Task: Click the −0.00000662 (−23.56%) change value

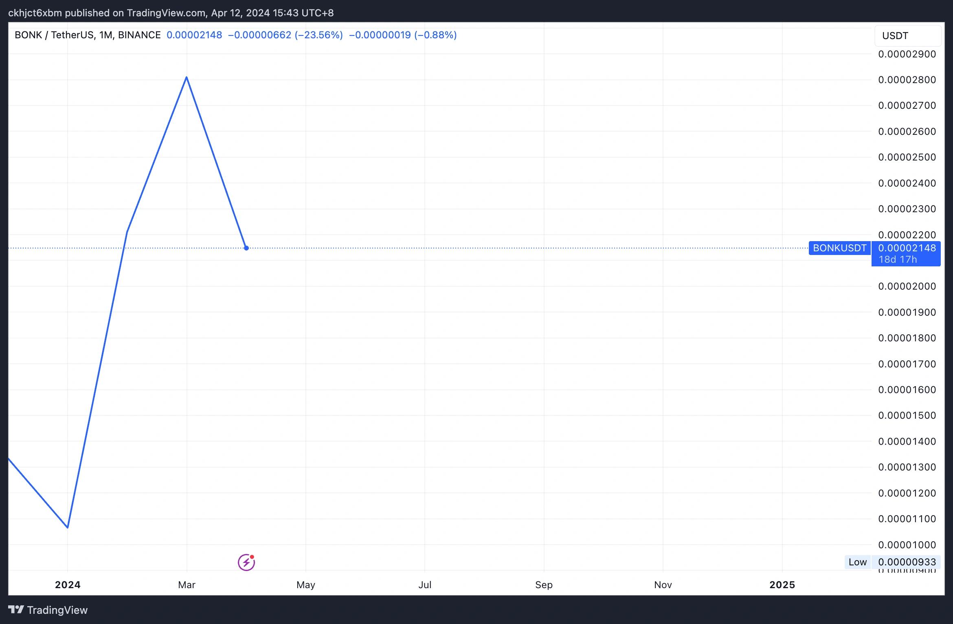Action: [285, 35]
